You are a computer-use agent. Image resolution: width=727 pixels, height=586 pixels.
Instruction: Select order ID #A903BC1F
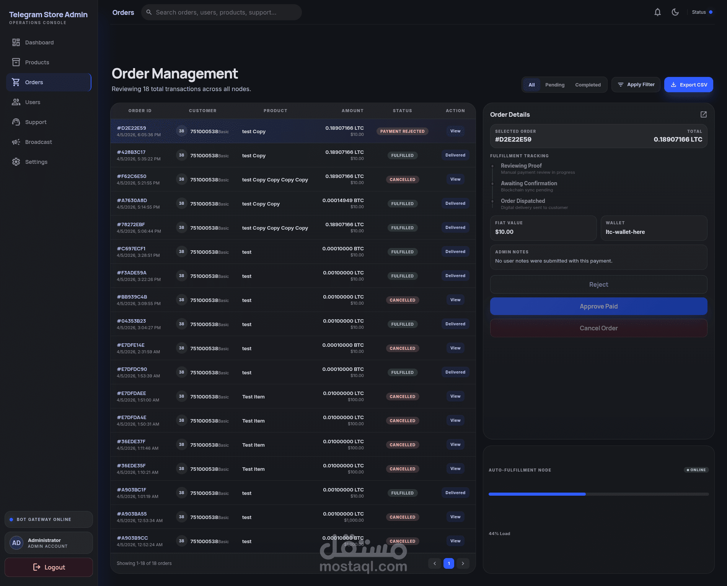coord(132,490)
